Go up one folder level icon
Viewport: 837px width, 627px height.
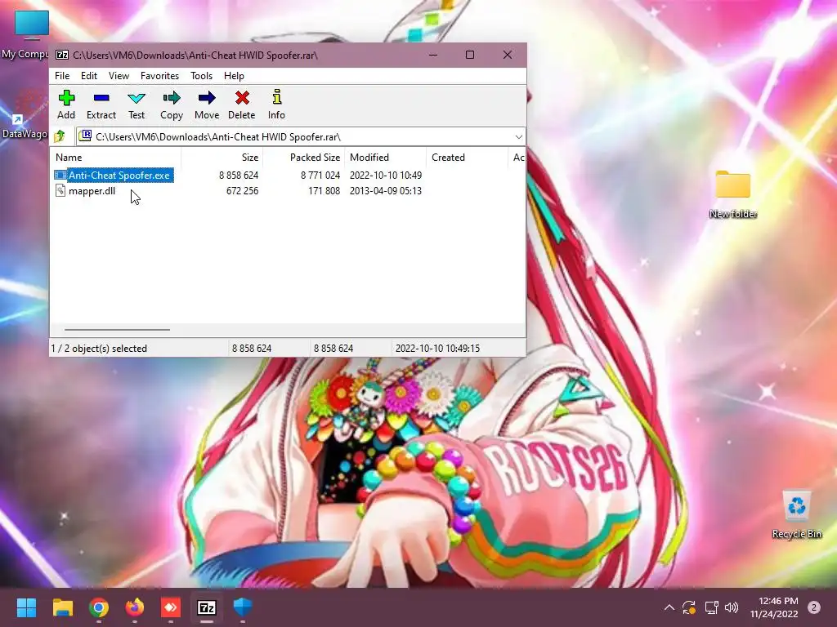coord(60,136)
